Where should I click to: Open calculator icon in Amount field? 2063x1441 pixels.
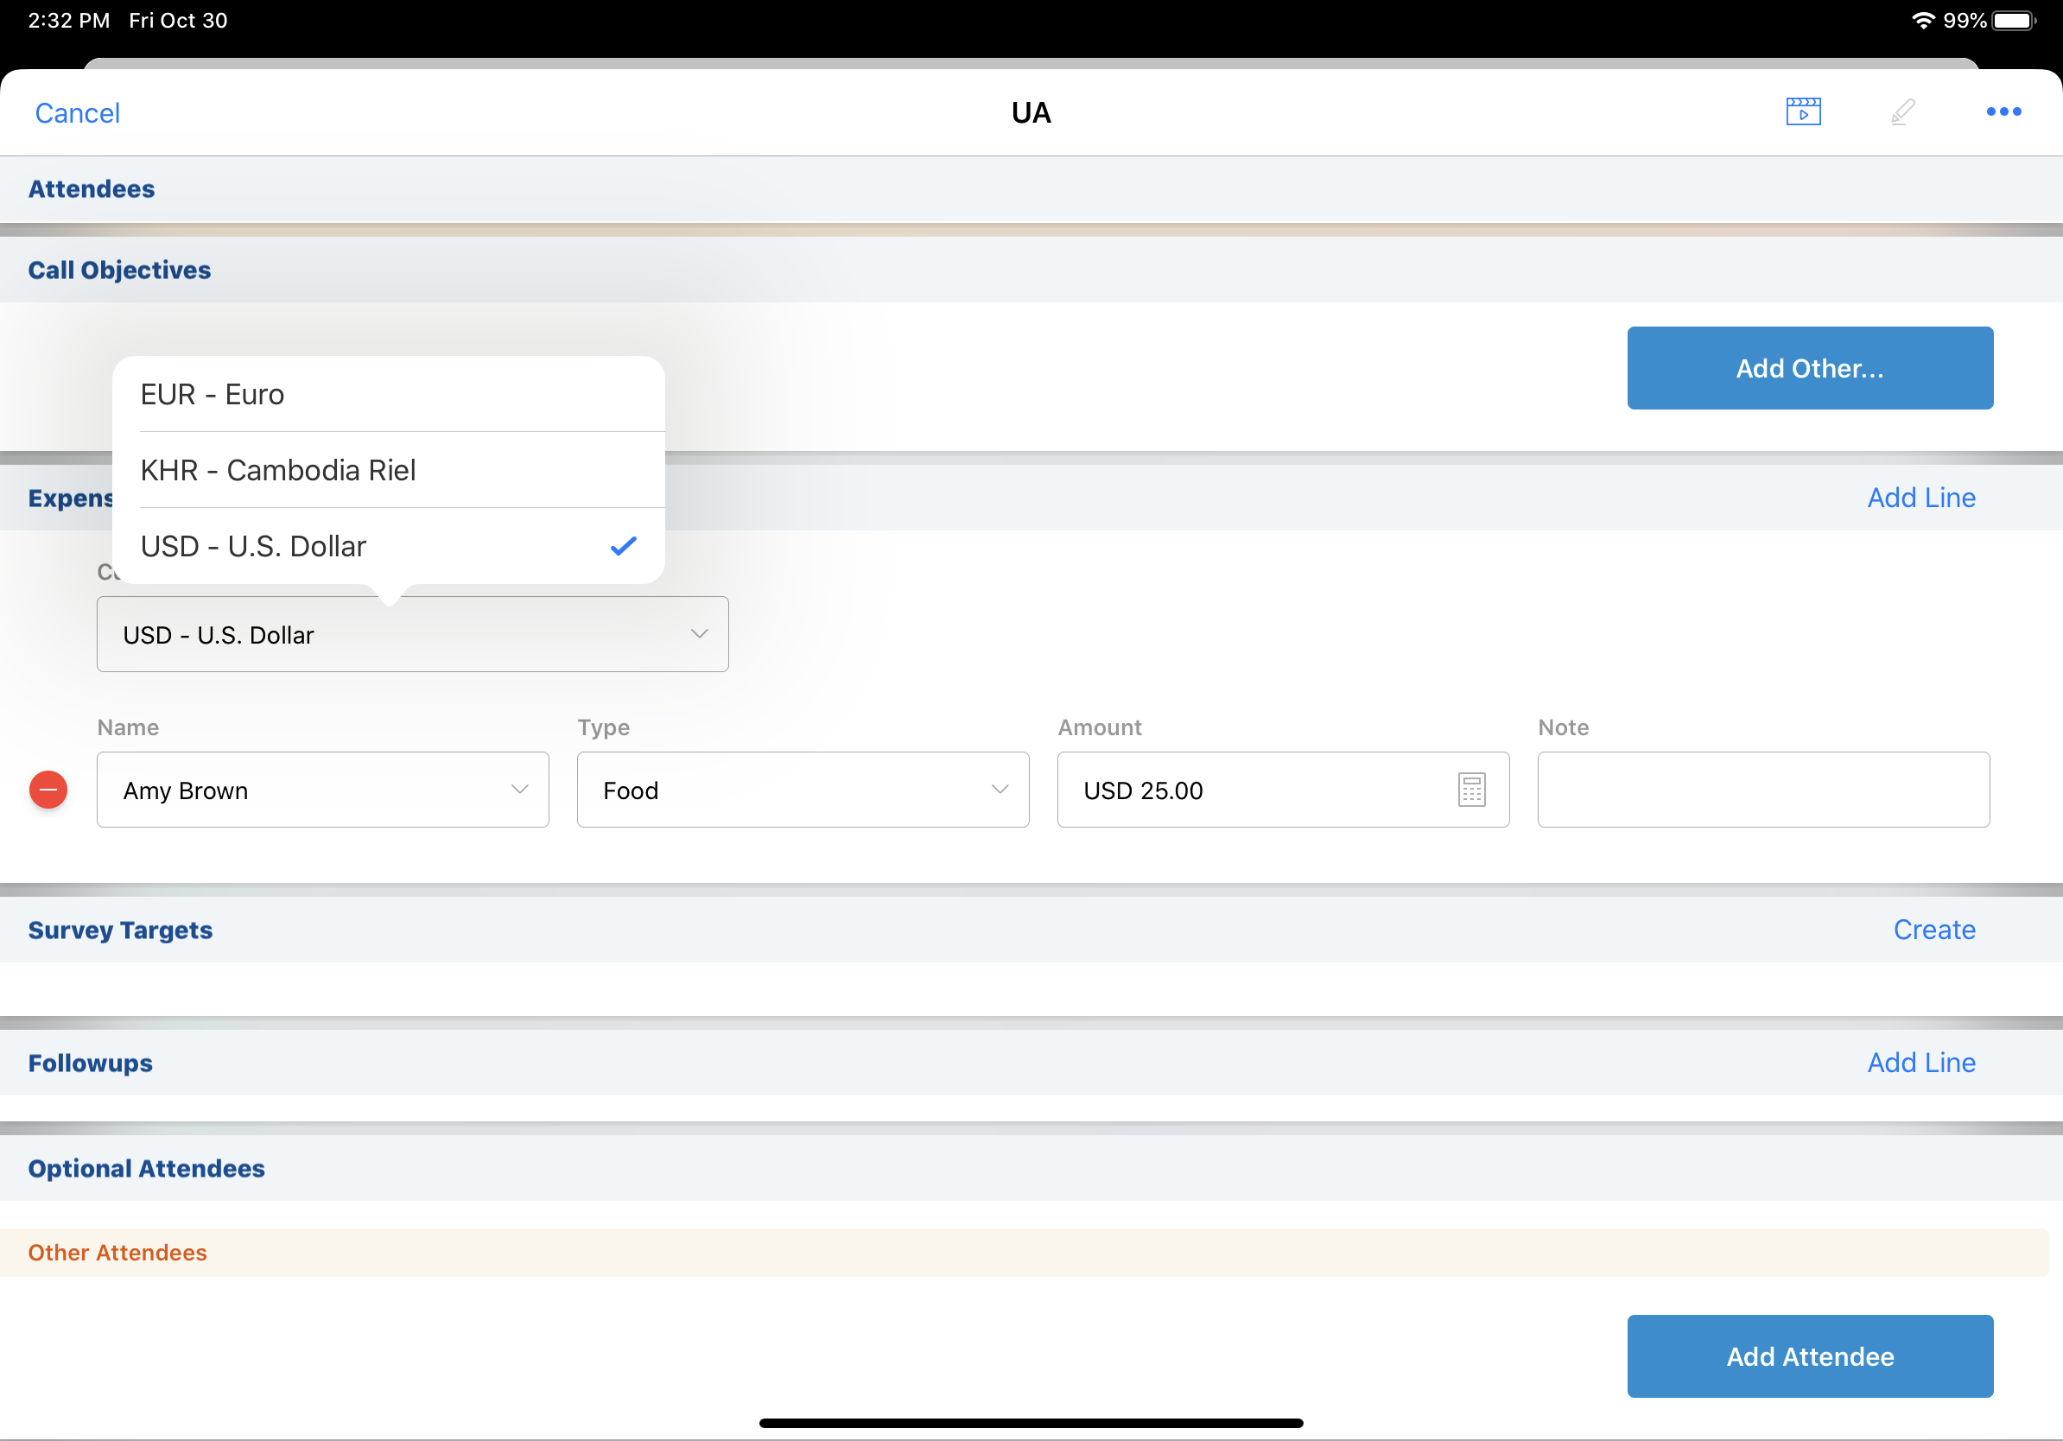pyautogui.click(x=1471, y=790)
